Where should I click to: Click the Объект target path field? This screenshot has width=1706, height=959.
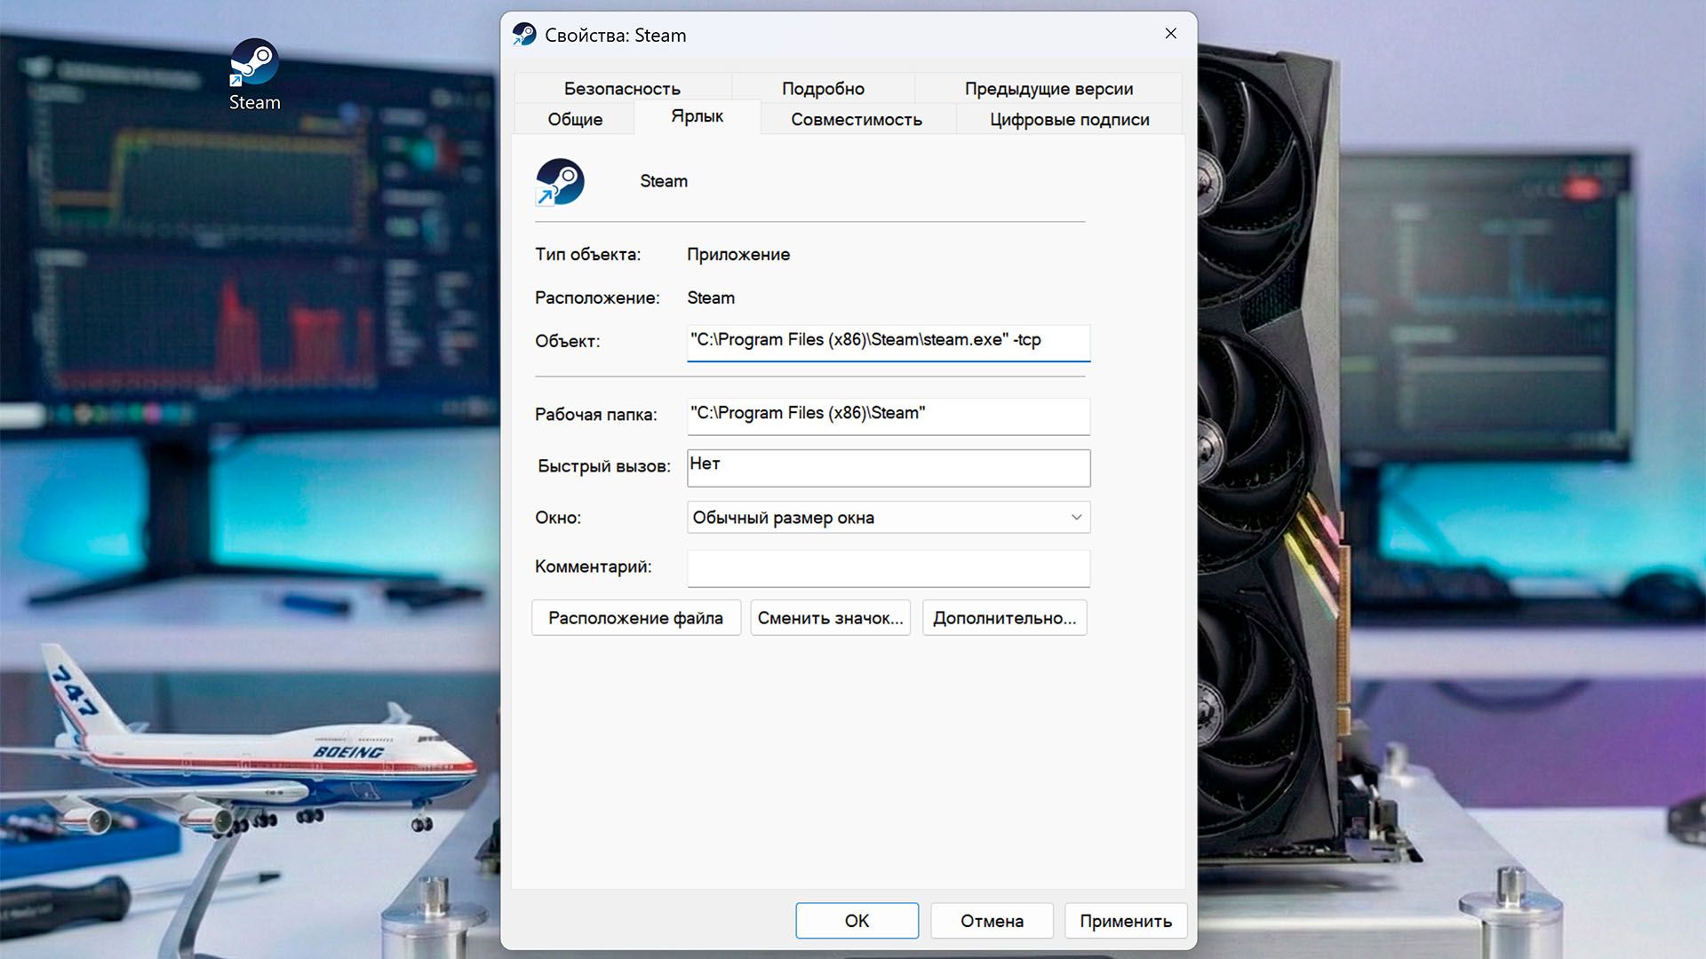point(887,341)
